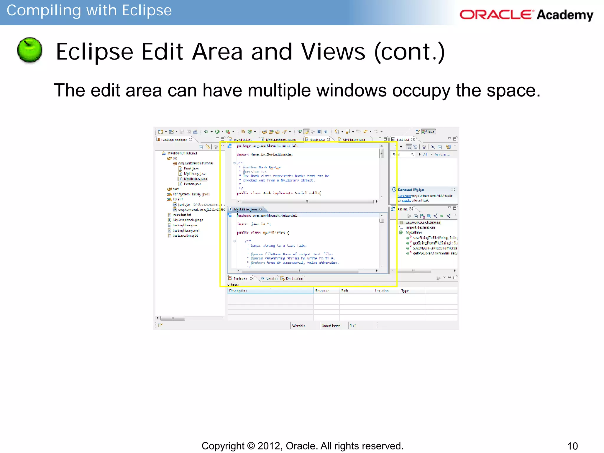Toggle Categorized view in Task List toolbar
This screenshot has height=453, width=604.
pos(409,147)
